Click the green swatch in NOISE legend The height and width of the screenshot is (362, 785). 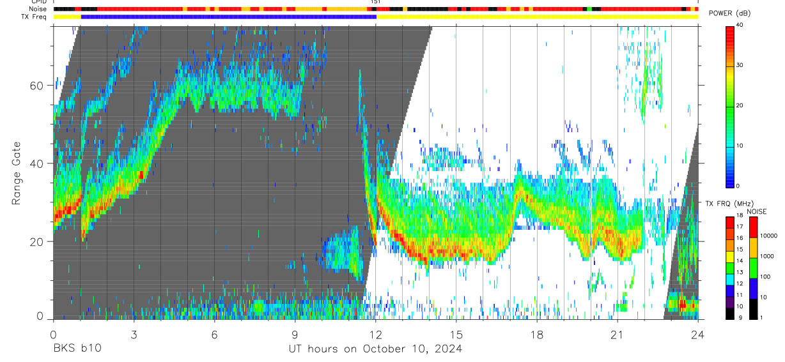click(754, 268)
